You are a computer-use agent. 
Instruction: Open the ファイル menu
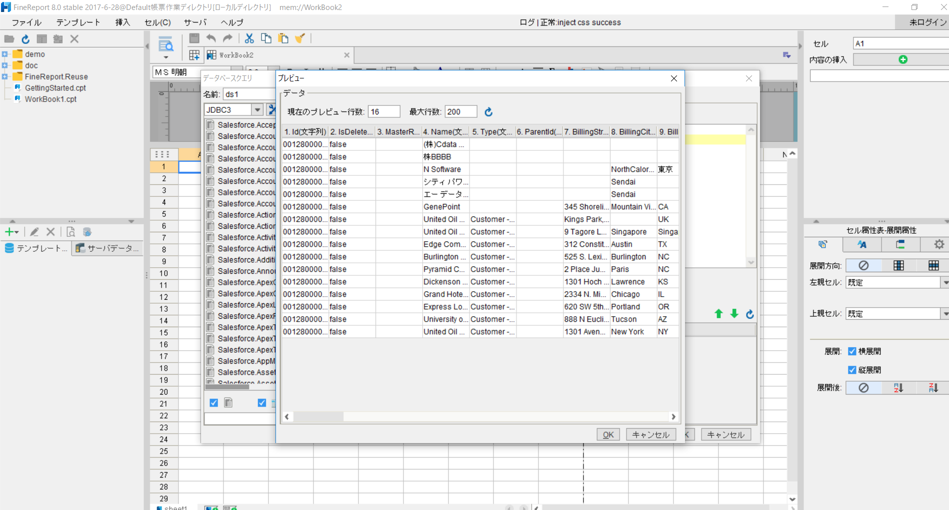[26, 22]
